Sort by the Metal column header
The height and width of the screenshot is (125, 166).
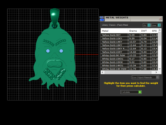(114, 31)
